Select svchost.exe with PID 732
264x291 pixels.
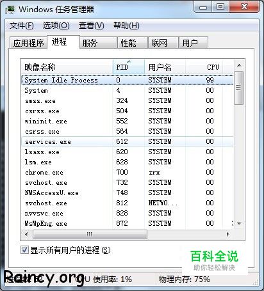click(x=128, y=182)
